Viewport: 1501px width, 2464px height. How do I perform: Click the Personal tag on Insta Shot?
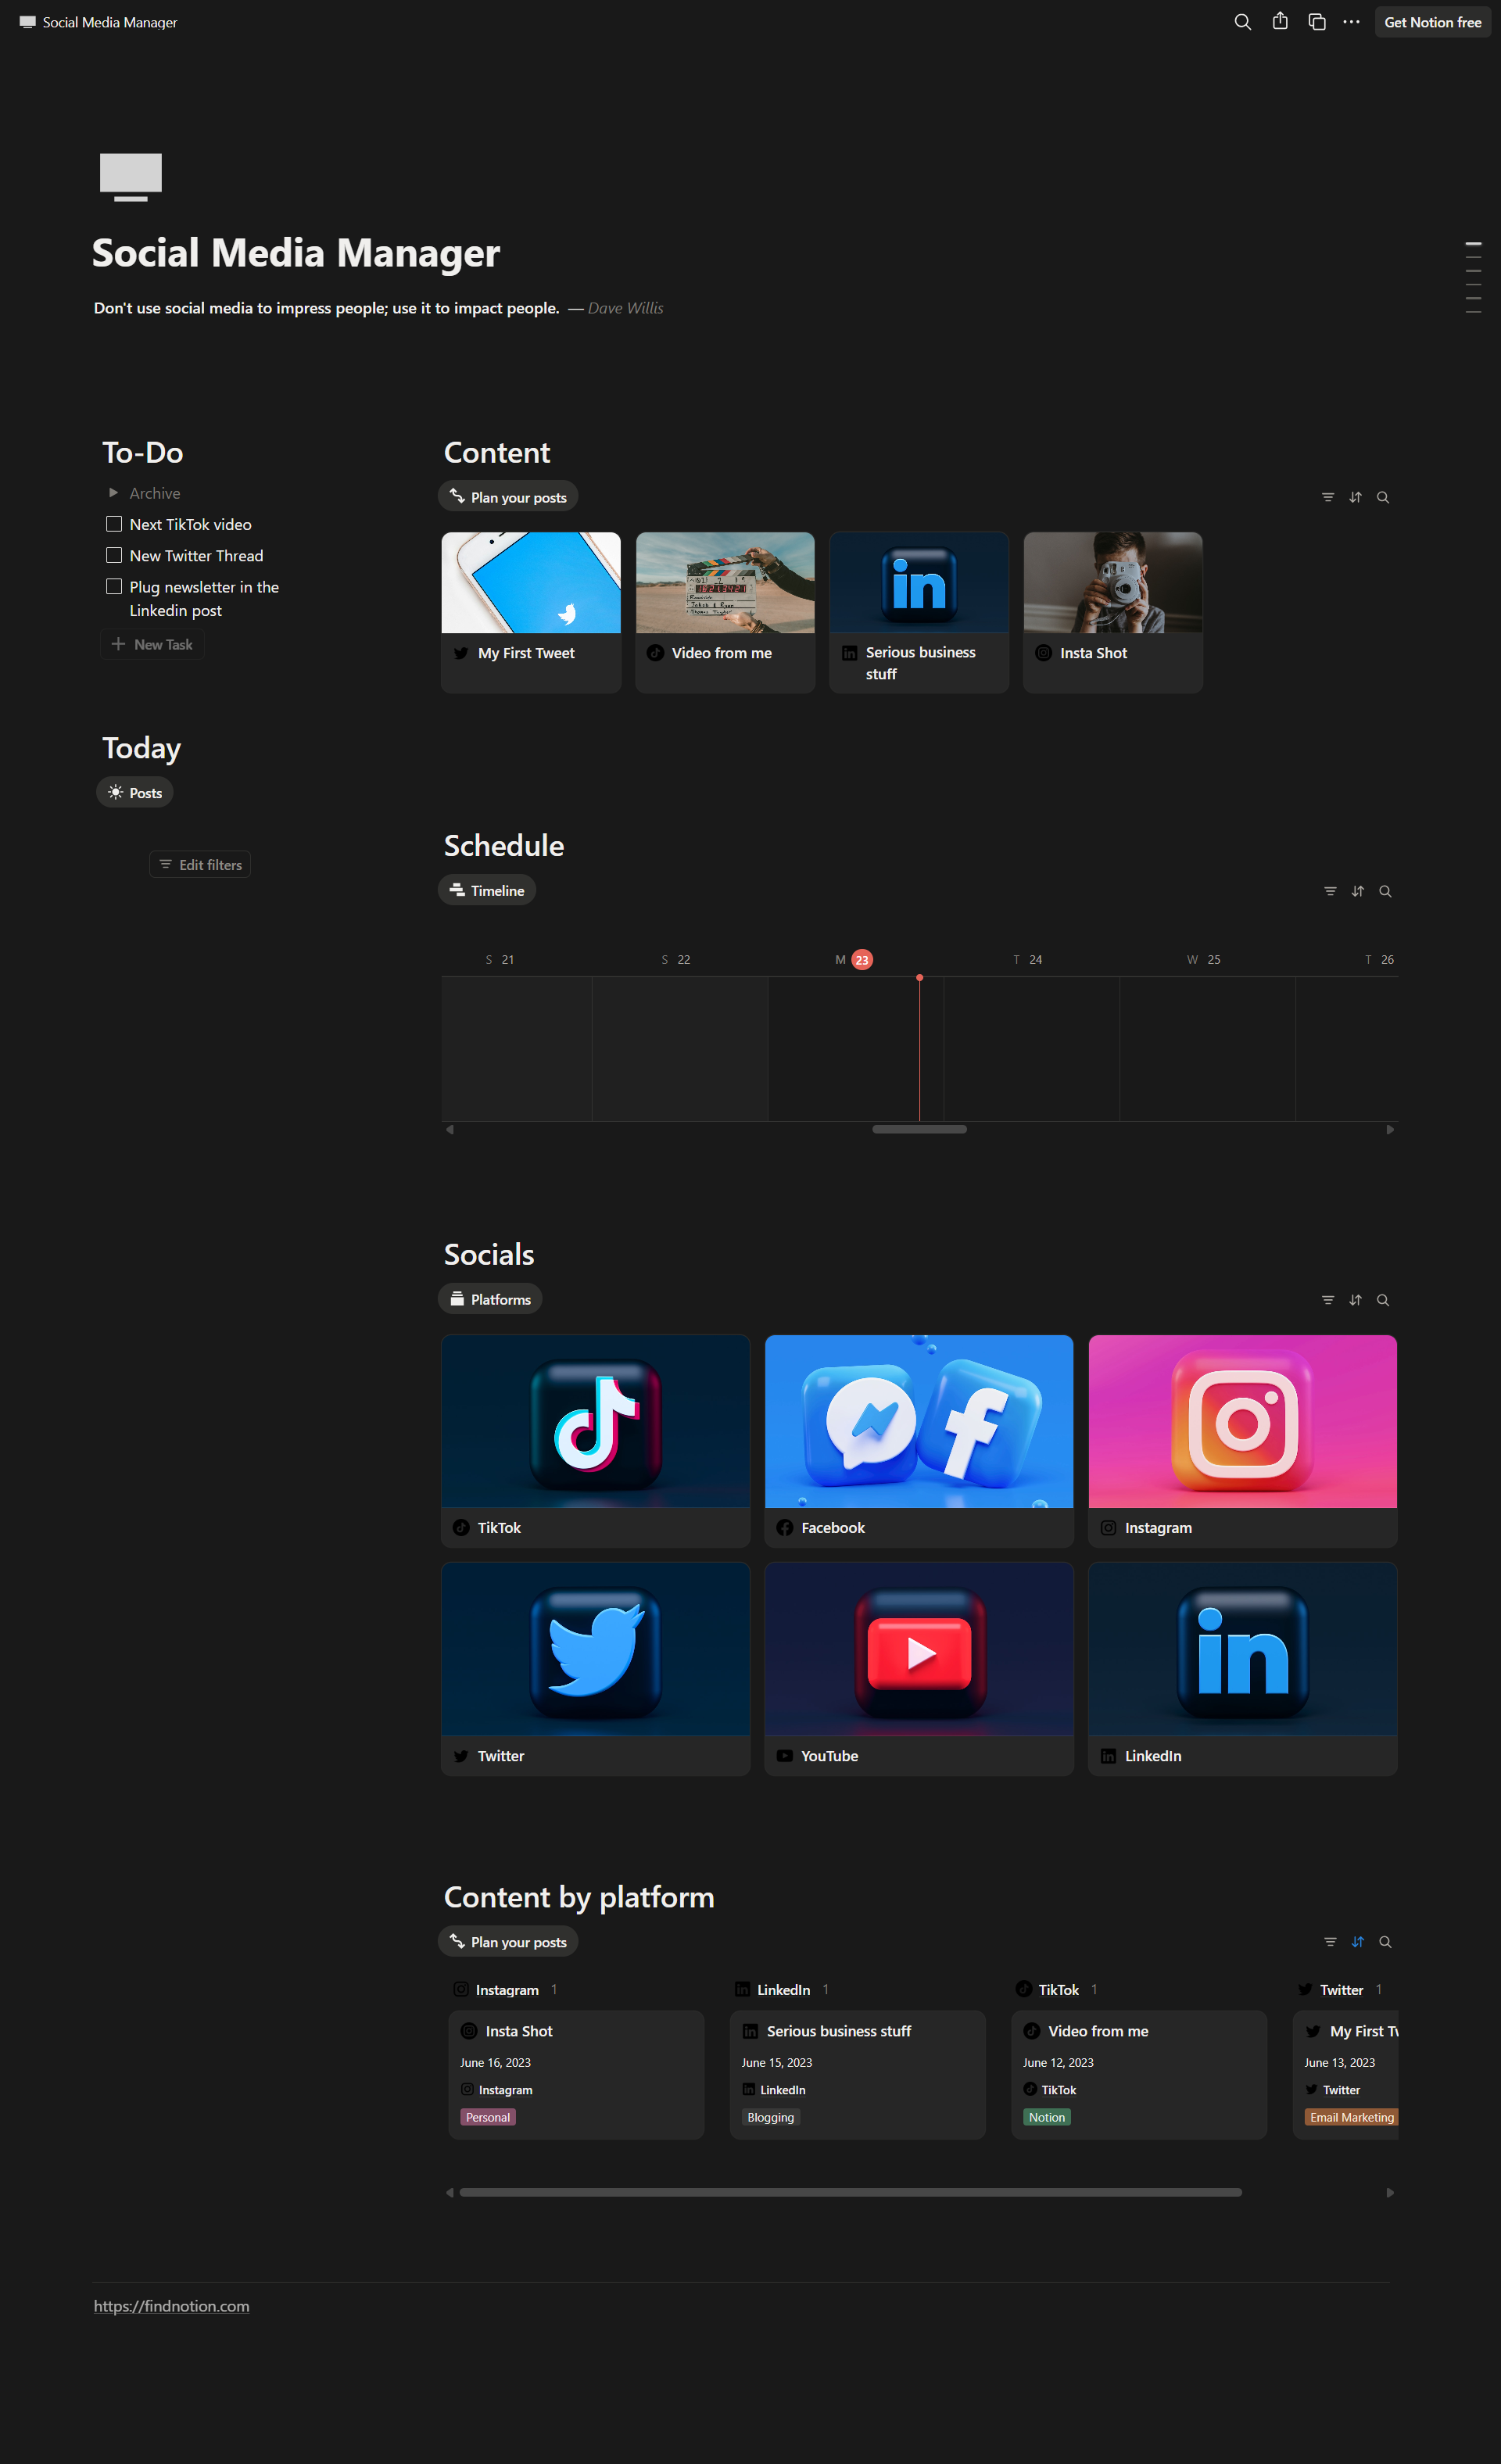(488, 2117)
